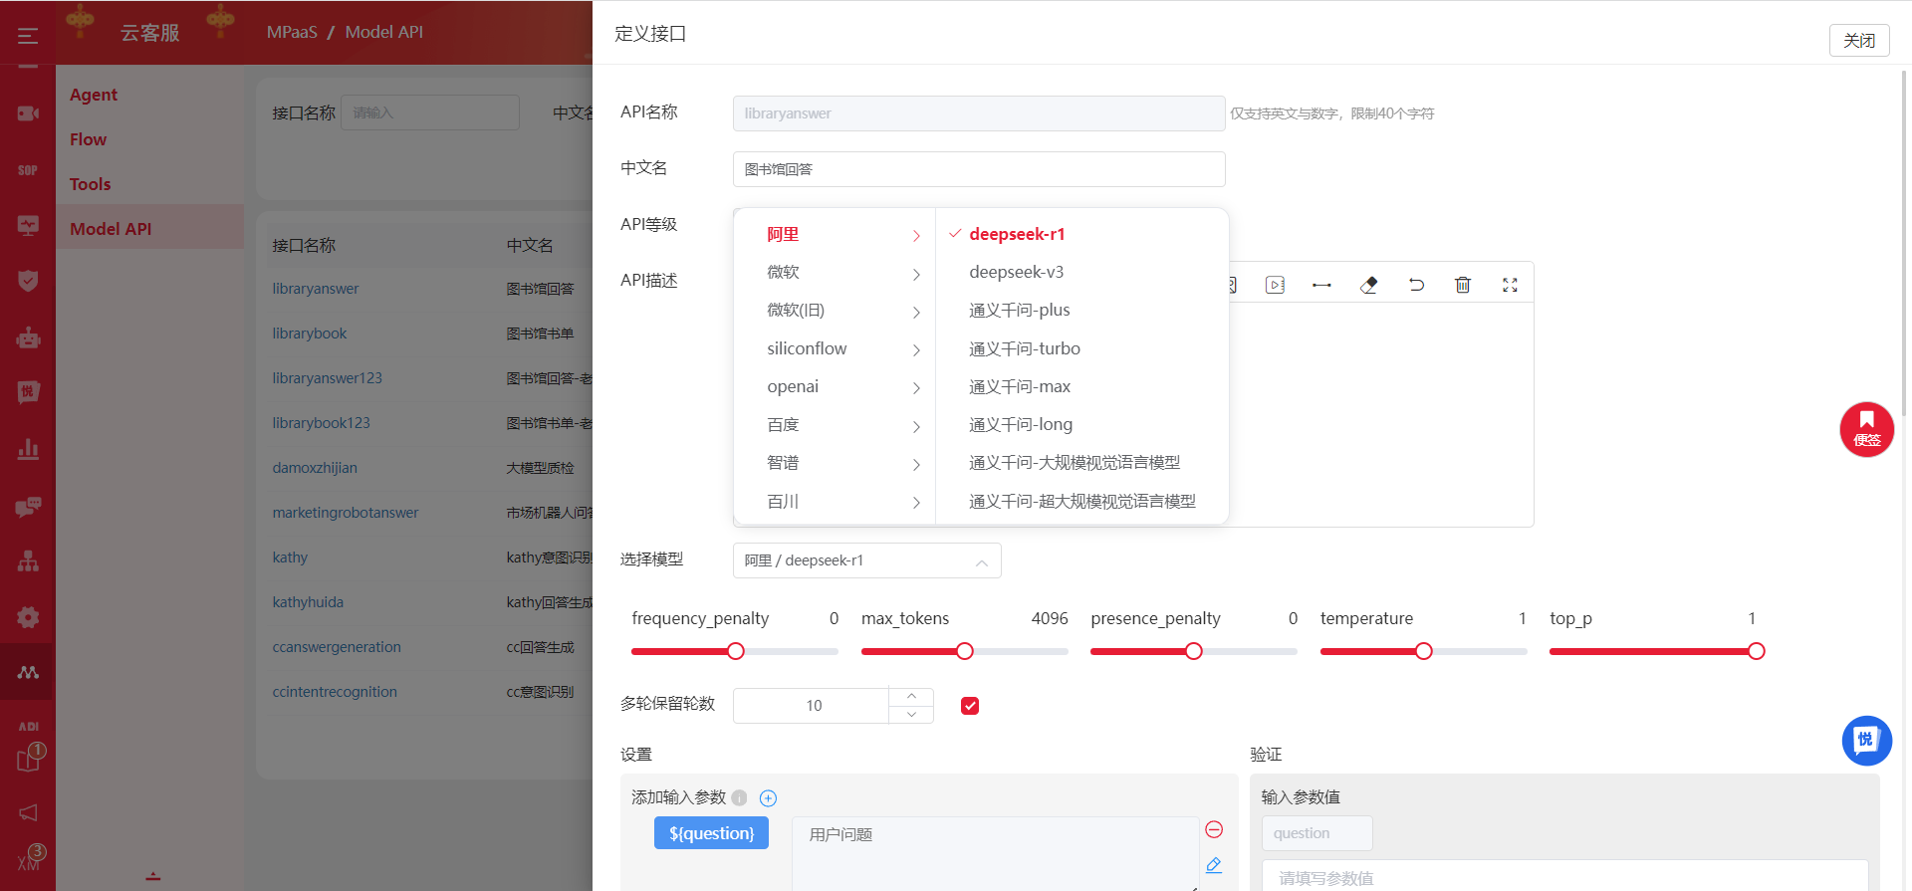Image resolution: width=1912 pixels, height=891 pixels.
Task: Click the insert video icon in description editor
Action: click(x=1275, y=285)
